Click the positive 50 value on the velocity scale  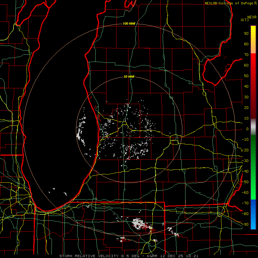[246, 76]
